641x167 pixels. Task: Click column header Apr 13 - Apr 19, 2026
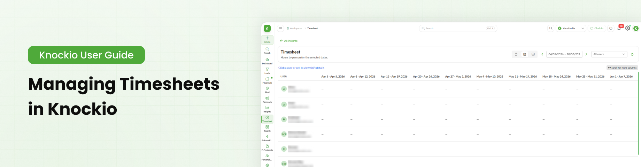click(x=394, y=77)
